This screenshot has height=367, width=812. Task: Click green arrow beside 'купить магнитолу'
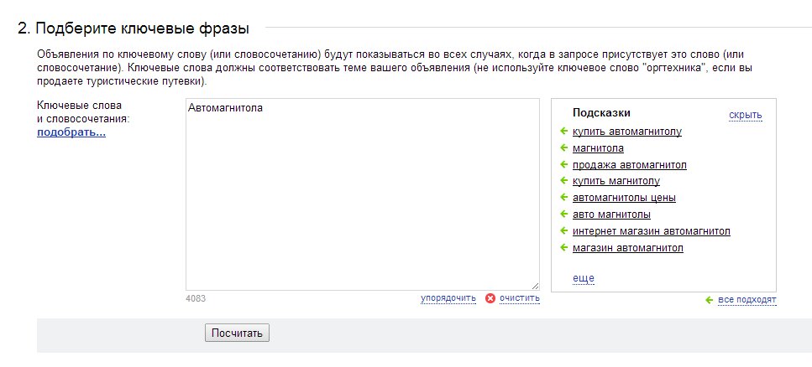(564, 181)
